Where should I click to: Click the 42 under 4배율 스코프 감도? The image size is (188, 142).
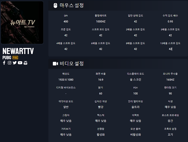66,49
